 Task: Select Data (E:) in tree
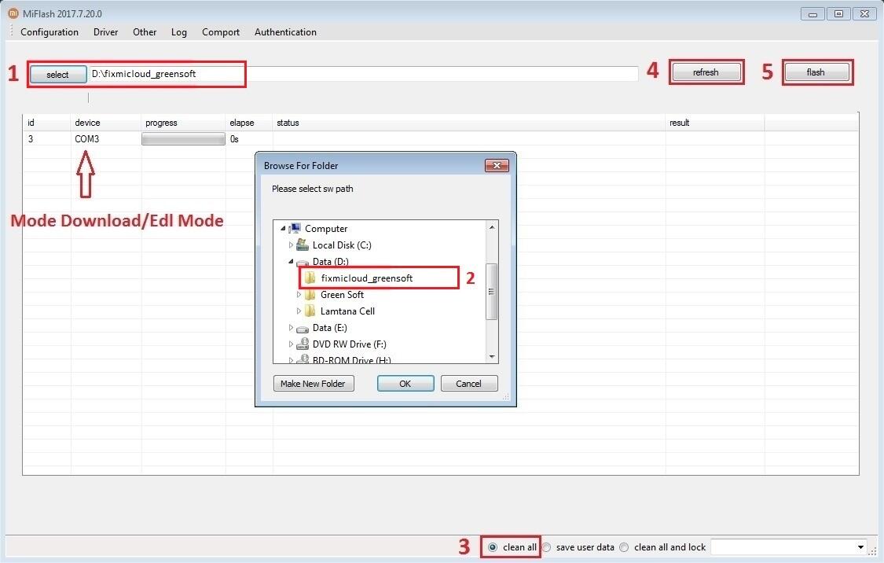tap(330, 328)
